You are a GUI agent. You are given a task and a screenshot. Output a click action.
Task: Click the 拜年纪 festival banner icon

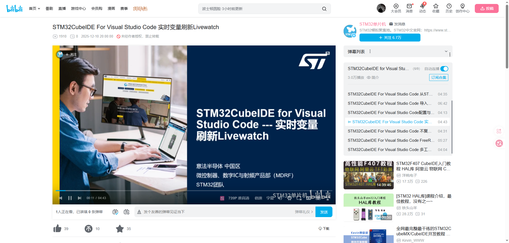(x=140, y=9)
